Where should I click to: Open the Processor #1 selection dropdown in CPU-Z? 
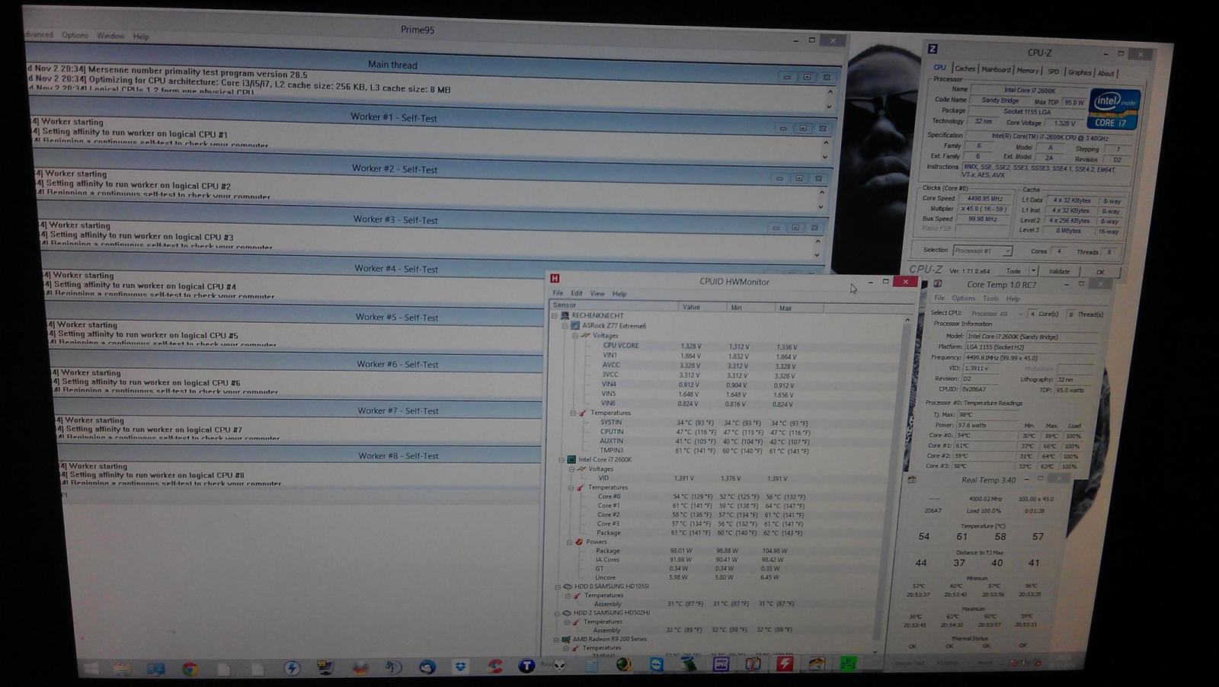[x=982, y=251]
